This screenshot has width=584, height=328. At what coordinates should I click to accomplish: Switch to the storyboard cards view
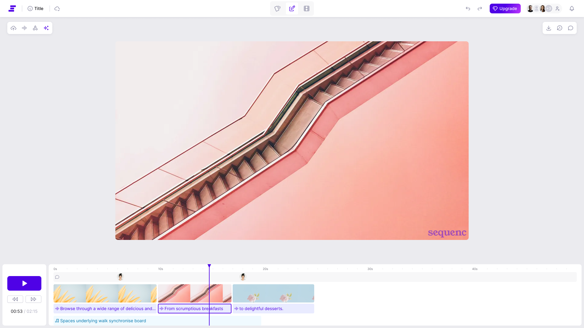click(277, 9)
